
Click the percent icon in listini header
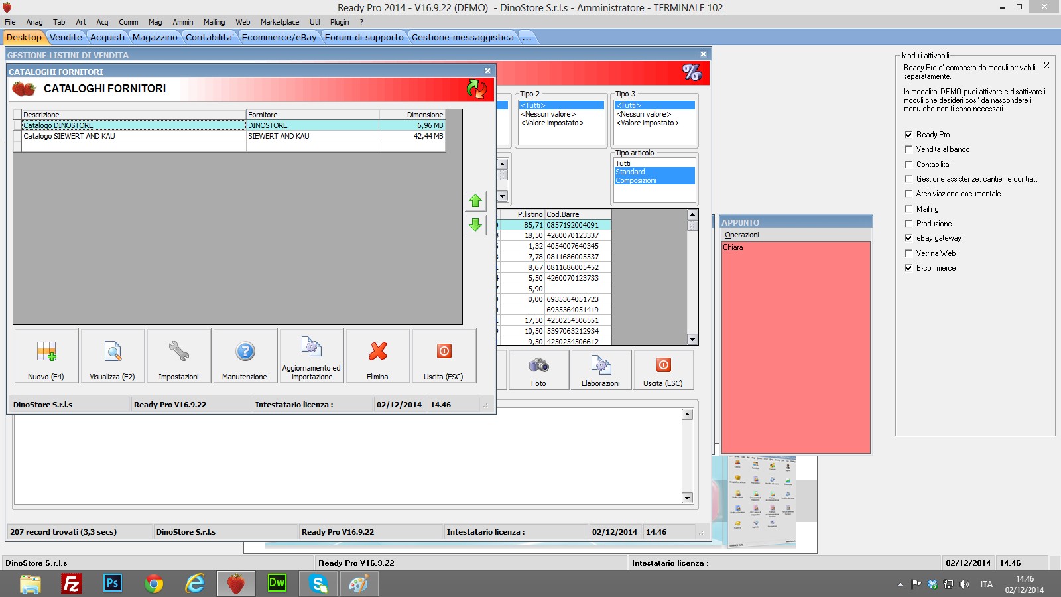(692, 72)
